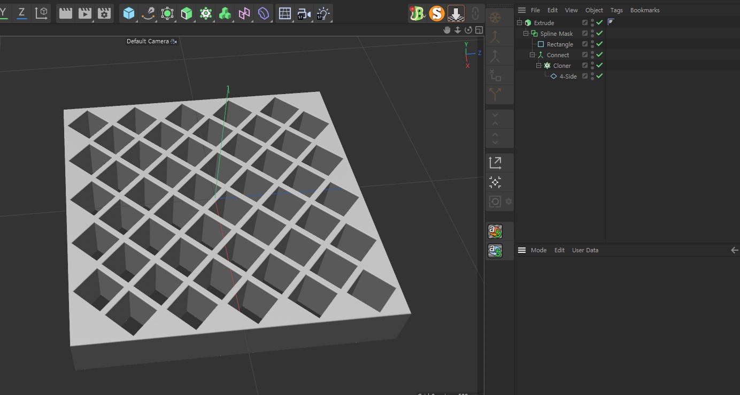Open the Attribute Manager User Data menu

point(585,250)
